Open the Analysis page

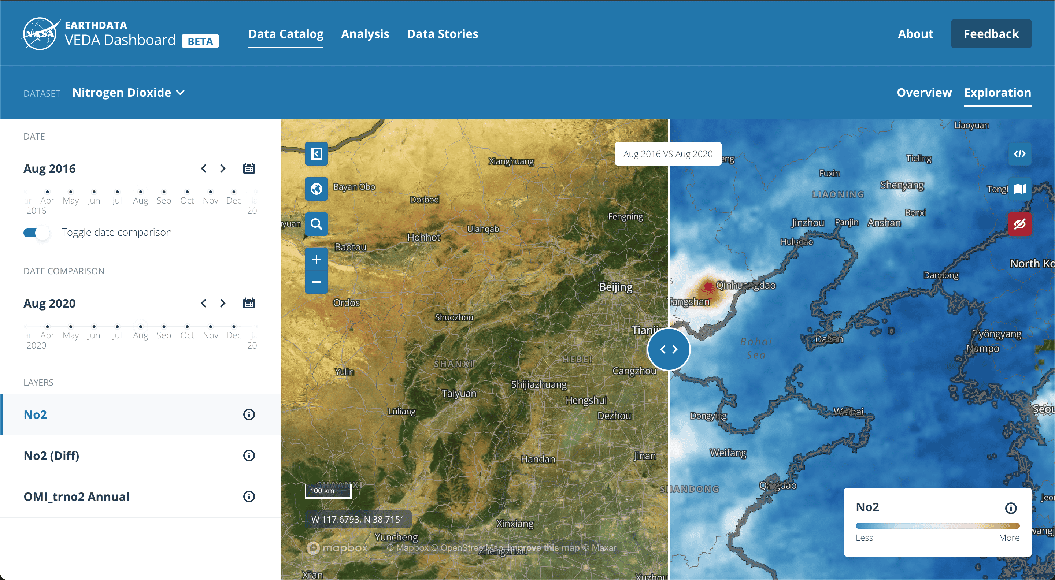[365, 34]
